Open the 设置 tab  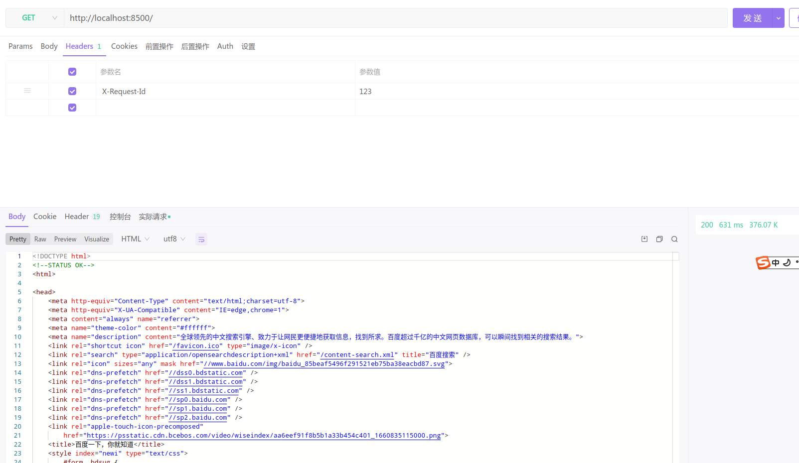pos(248,46)
